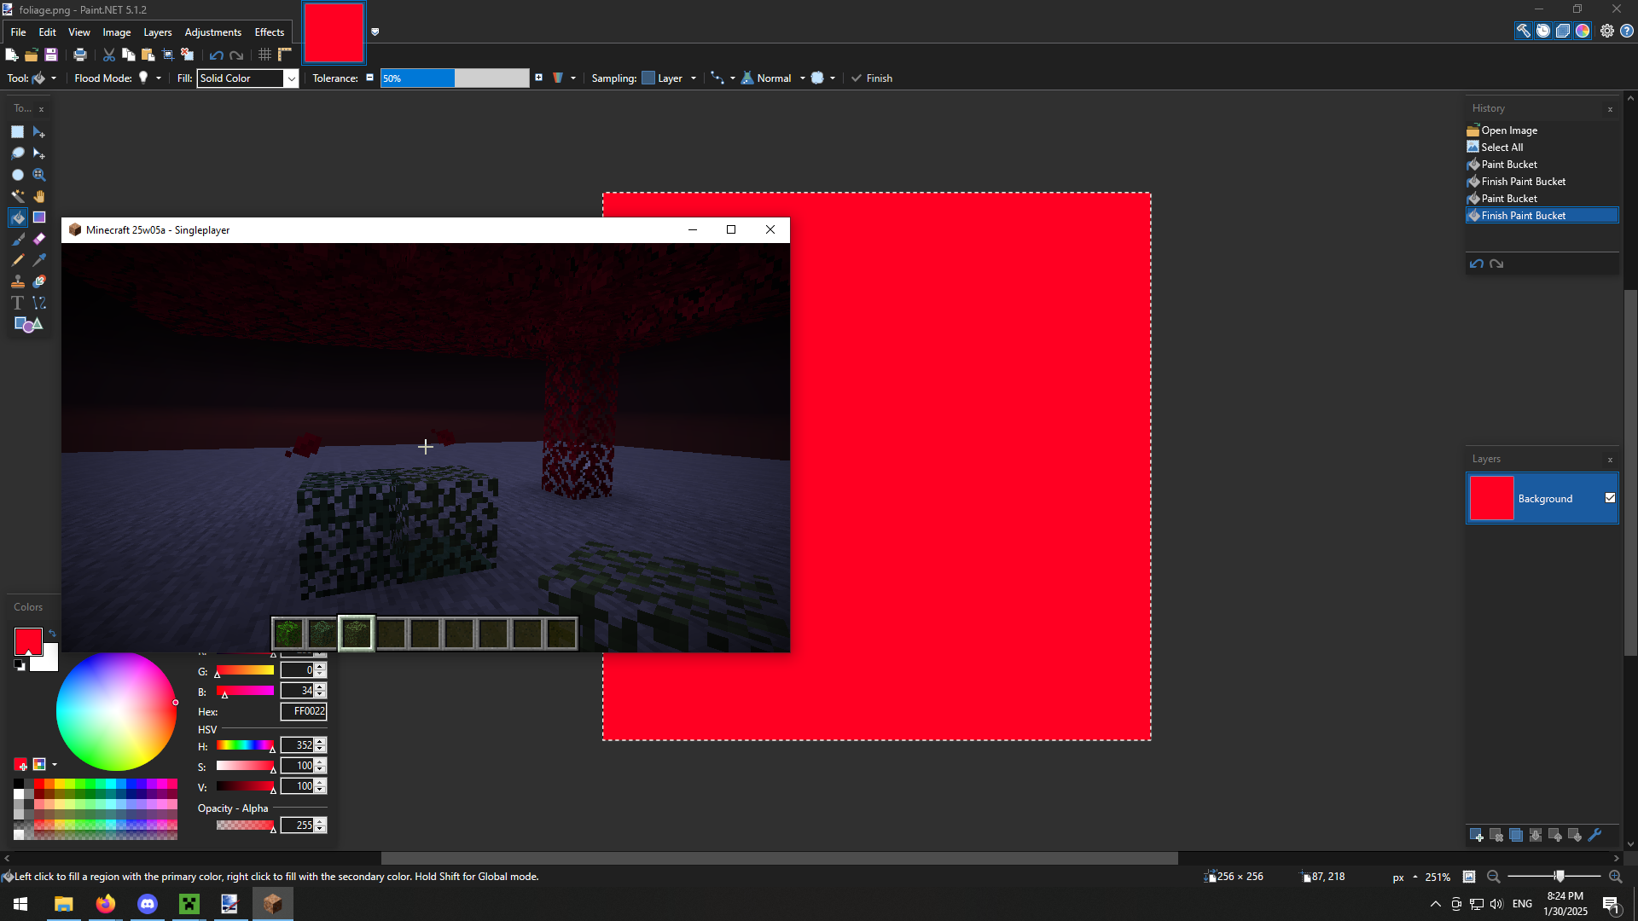Select the Clone Stamp tool
This screenshot has height=921, width=1638.
click(18, 281)
